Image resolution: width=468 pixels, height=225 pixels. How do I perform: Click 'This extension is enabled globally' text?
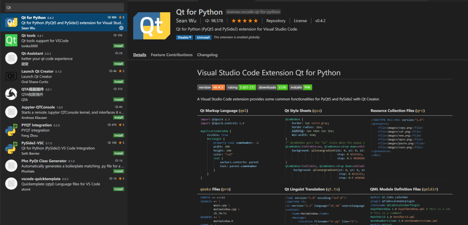[x=237, y=37]
